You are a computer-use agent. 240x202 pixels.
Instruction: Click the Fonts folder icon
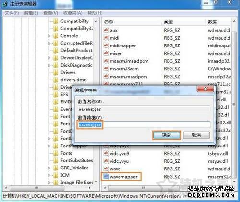56,153
